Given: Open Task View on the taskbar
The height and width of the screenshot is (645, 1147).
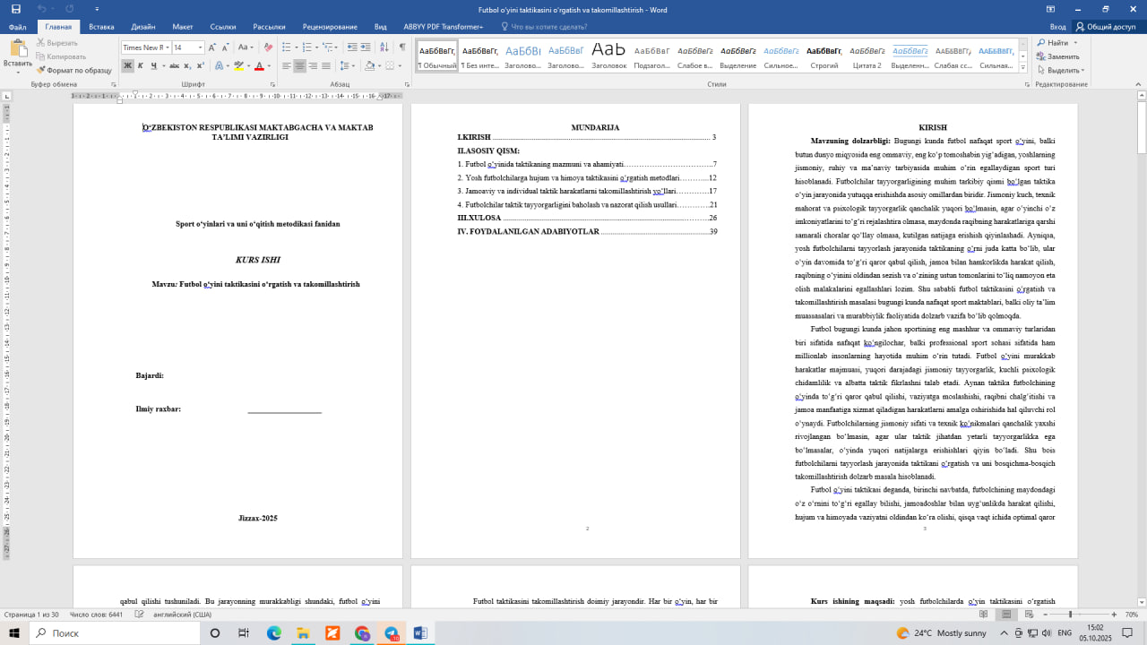Looking at the screenshot, I should click(x=244, y=633).
